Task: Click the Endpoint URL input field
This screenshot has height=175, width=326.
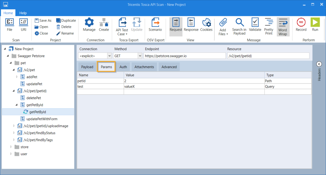Action: pyautogui.click(x=184, y=56)
